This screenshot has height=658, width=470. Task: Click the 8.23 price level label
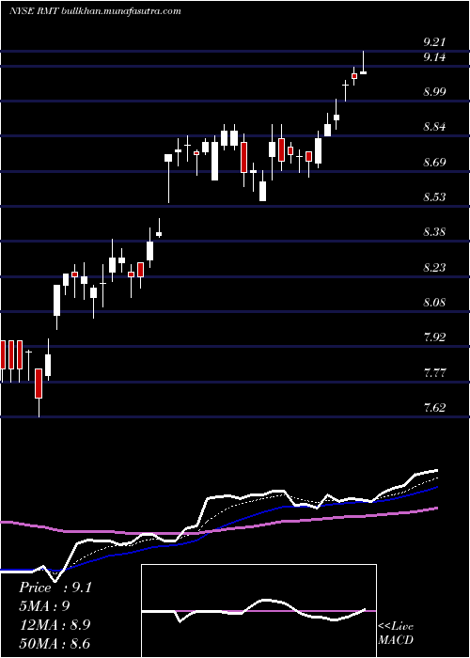coord(434,267)
